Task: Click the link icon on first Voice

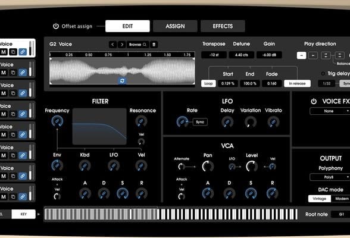Action: (x=23, y=52)
